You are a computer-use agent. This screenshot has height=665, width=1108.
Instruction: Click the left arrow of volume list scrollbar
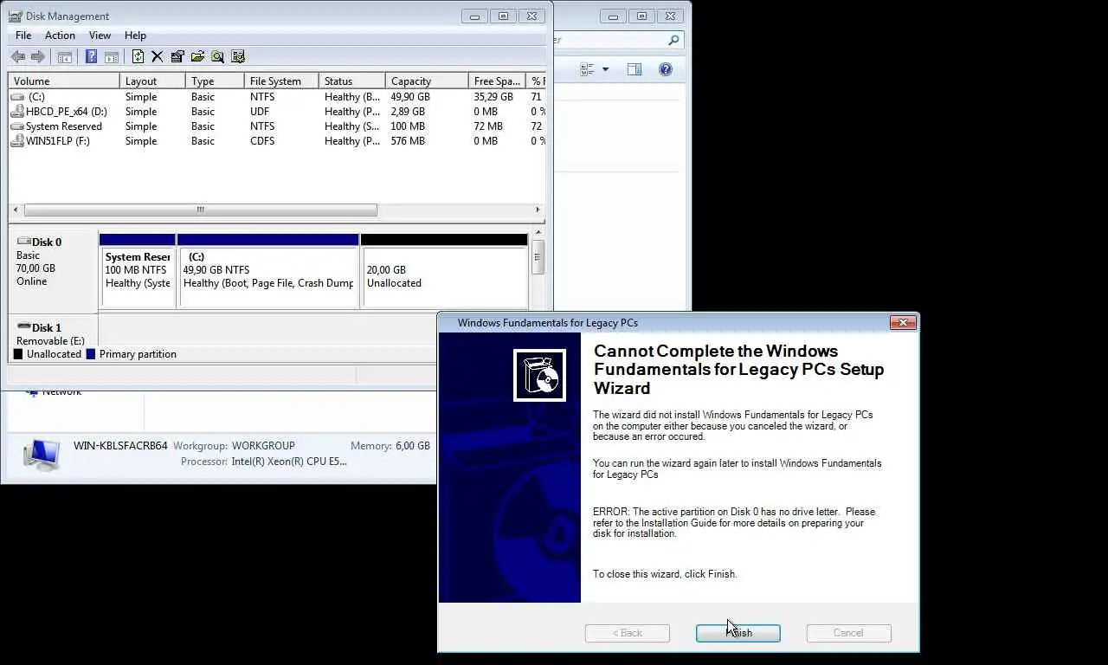[16, 210]
